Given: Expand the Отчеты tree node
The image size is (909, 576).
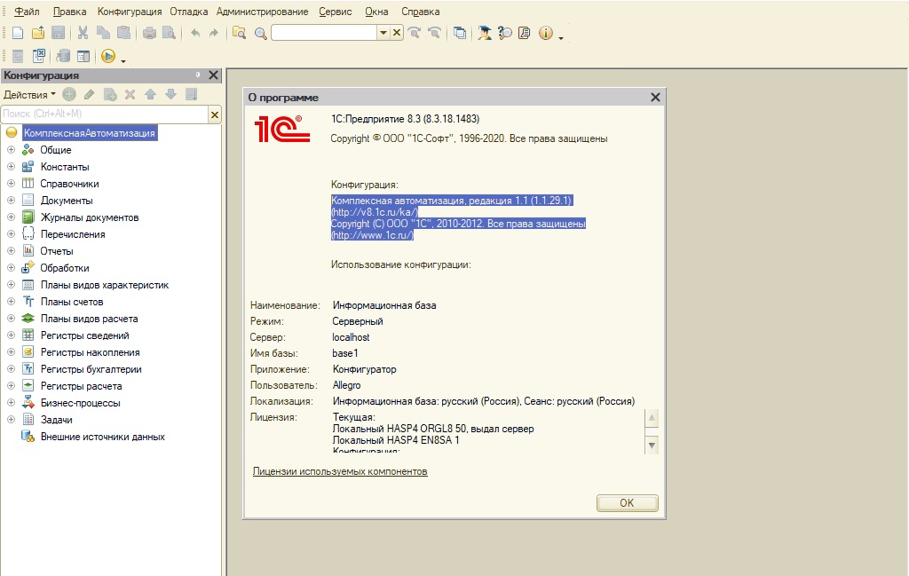Looking at the screenshot, I should point(11,251).
